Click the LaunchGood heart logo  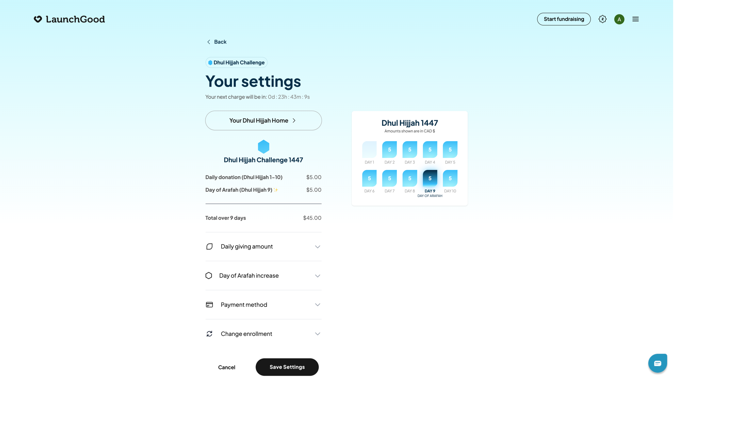point(37,19)
